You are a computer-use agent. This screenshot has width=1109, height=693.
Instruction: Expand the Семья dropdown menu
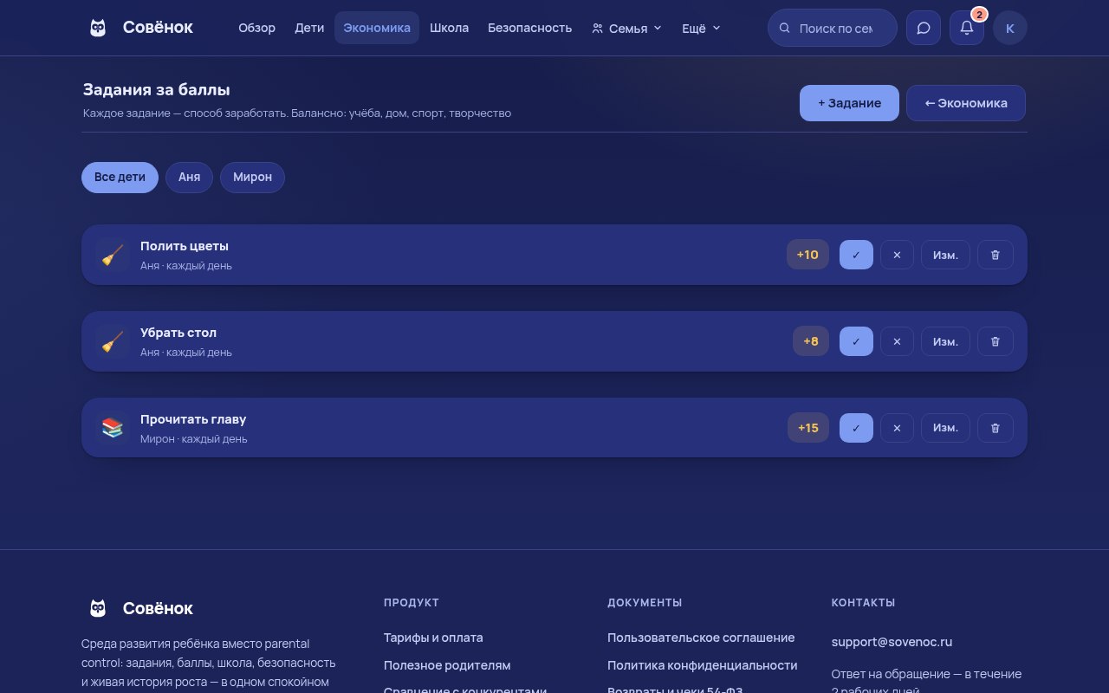(626, 28)
